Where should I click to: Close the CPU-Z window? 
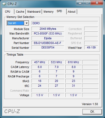coord(97,3)
